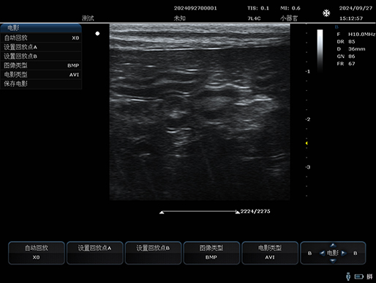This screenshot has height=283, width=376.
Task: Click the white probe orientation dot
Action: coord(97,34)
